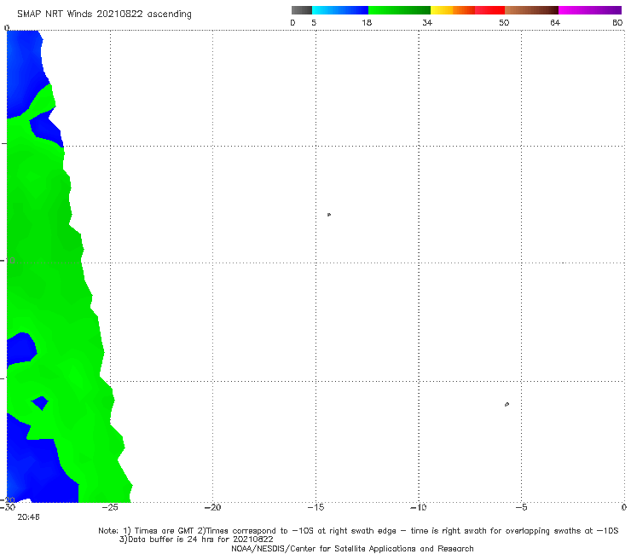631x554 pixels.
Task: Click the x-axis label '-15'
Action: click(x=315, y=507)
